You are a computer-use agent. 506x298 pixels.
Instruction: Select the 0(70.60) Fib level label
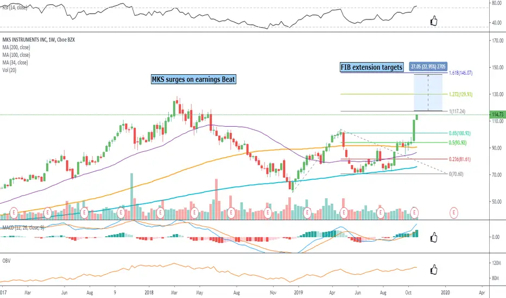tap(456, 174)
